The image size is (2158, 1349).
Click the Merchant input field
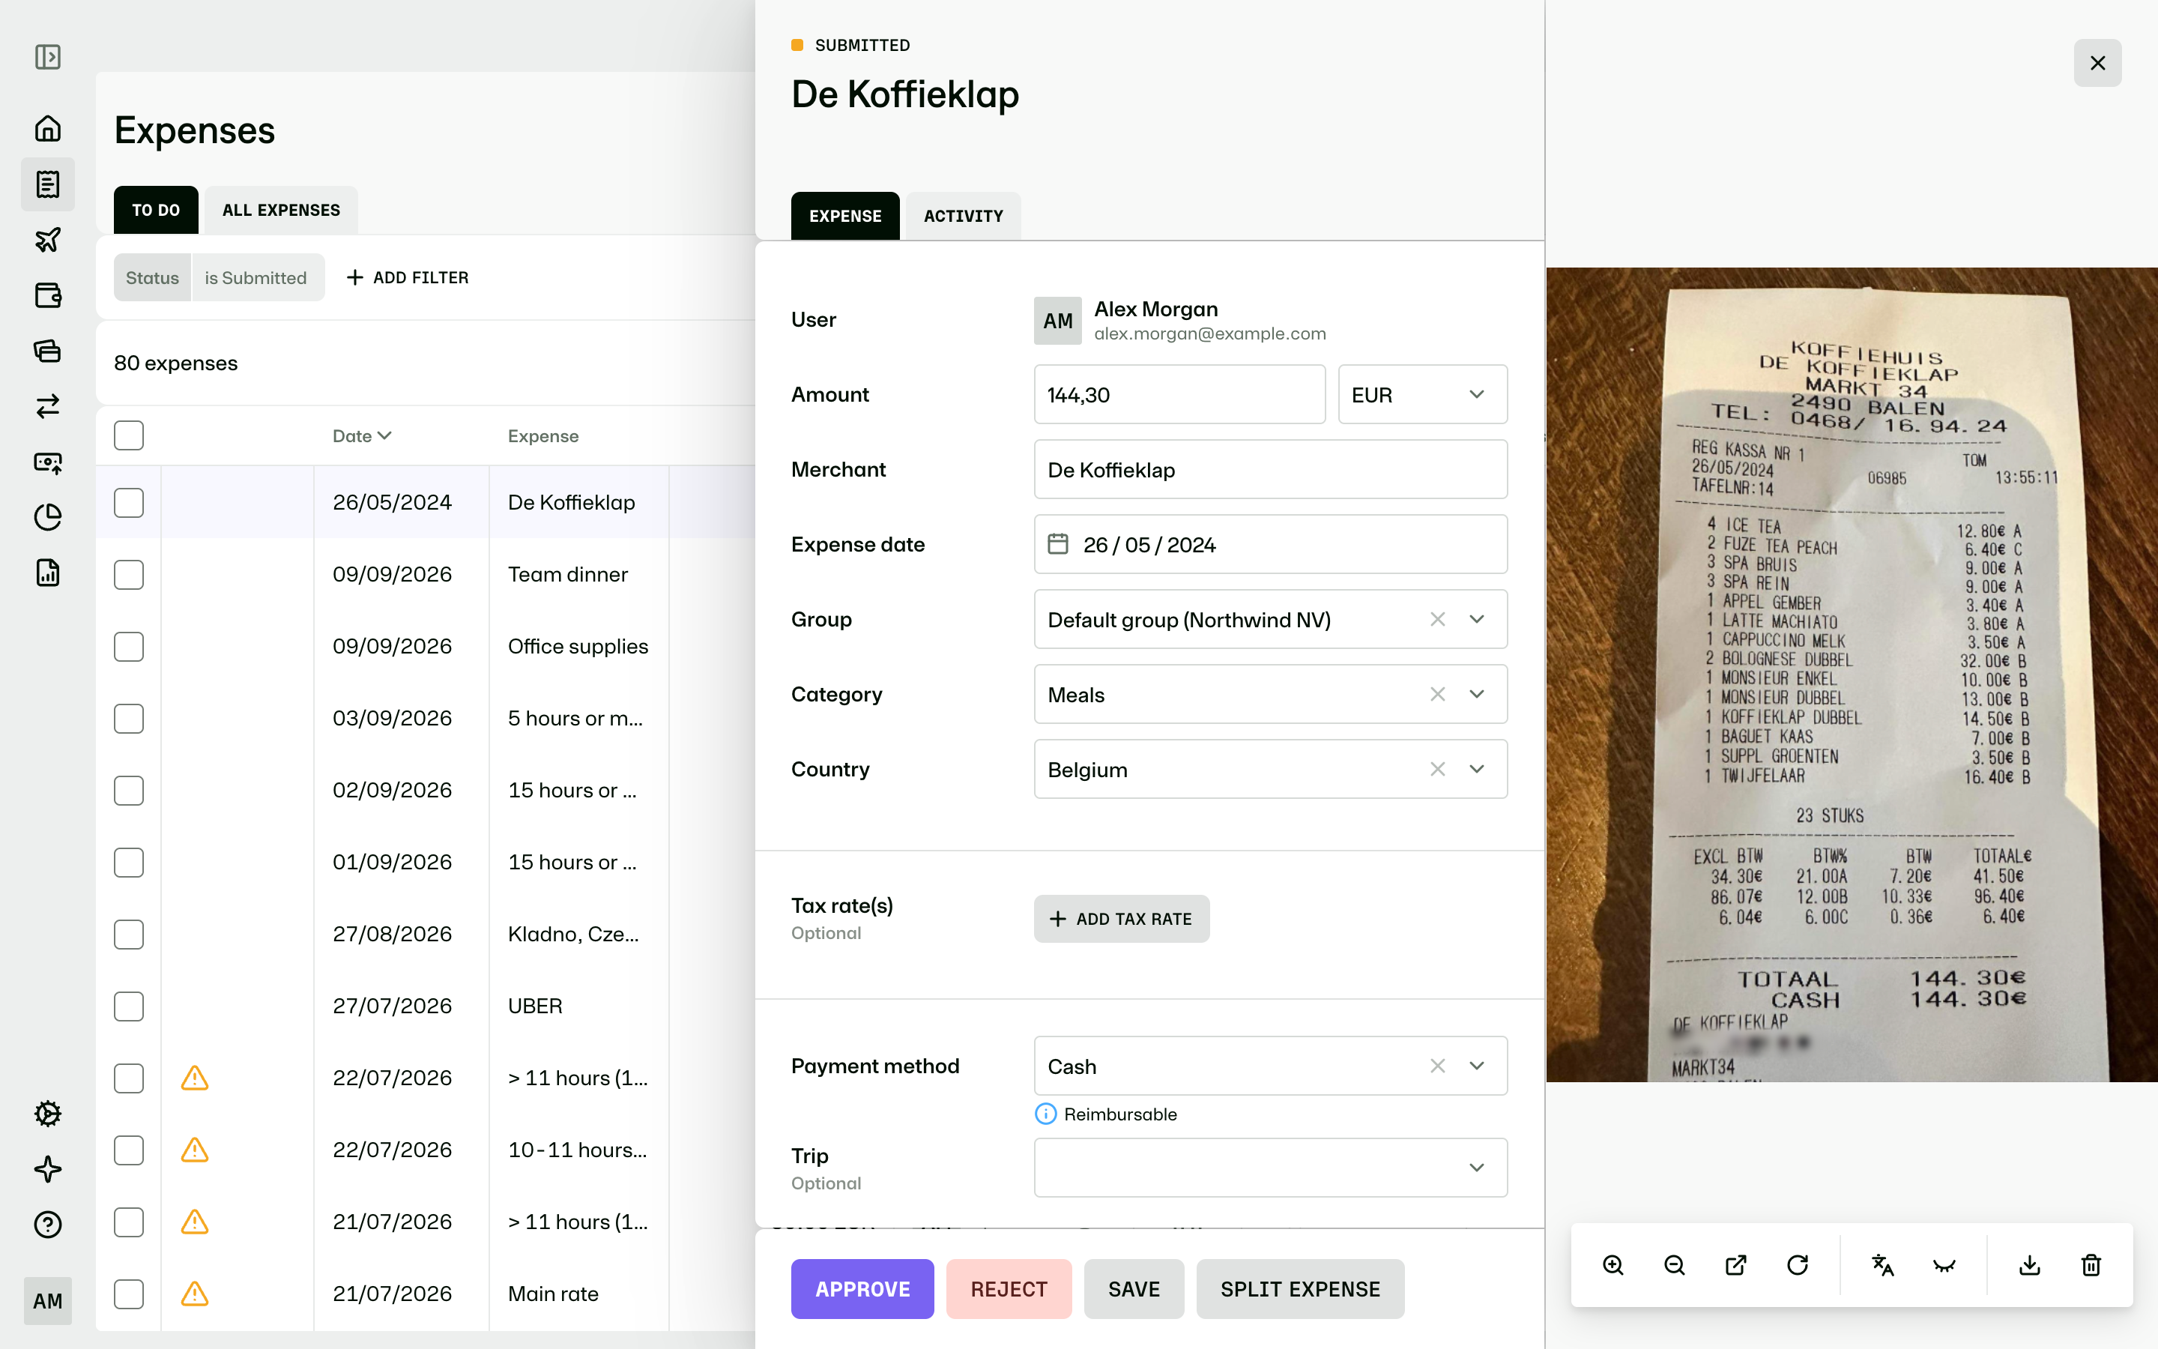coord(1271,469)
